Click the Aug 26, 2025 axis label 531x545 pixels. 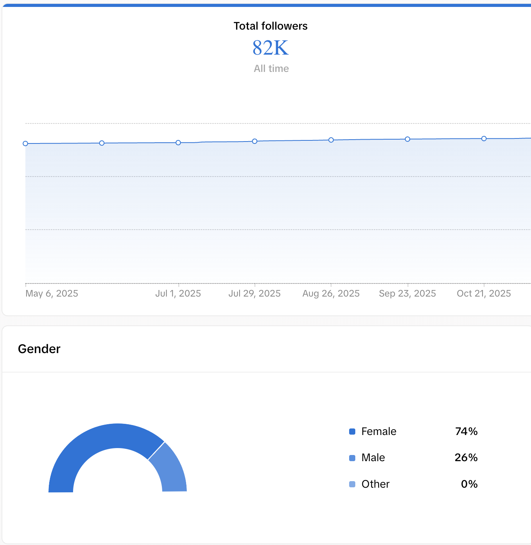pyautogui.click(x=331, y=293)
